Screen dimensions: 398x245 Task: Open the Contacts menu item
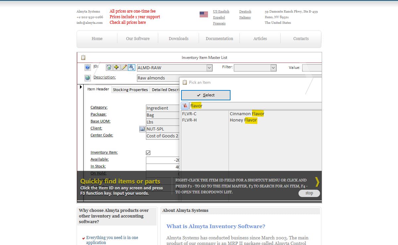click(x=301, y=39)
